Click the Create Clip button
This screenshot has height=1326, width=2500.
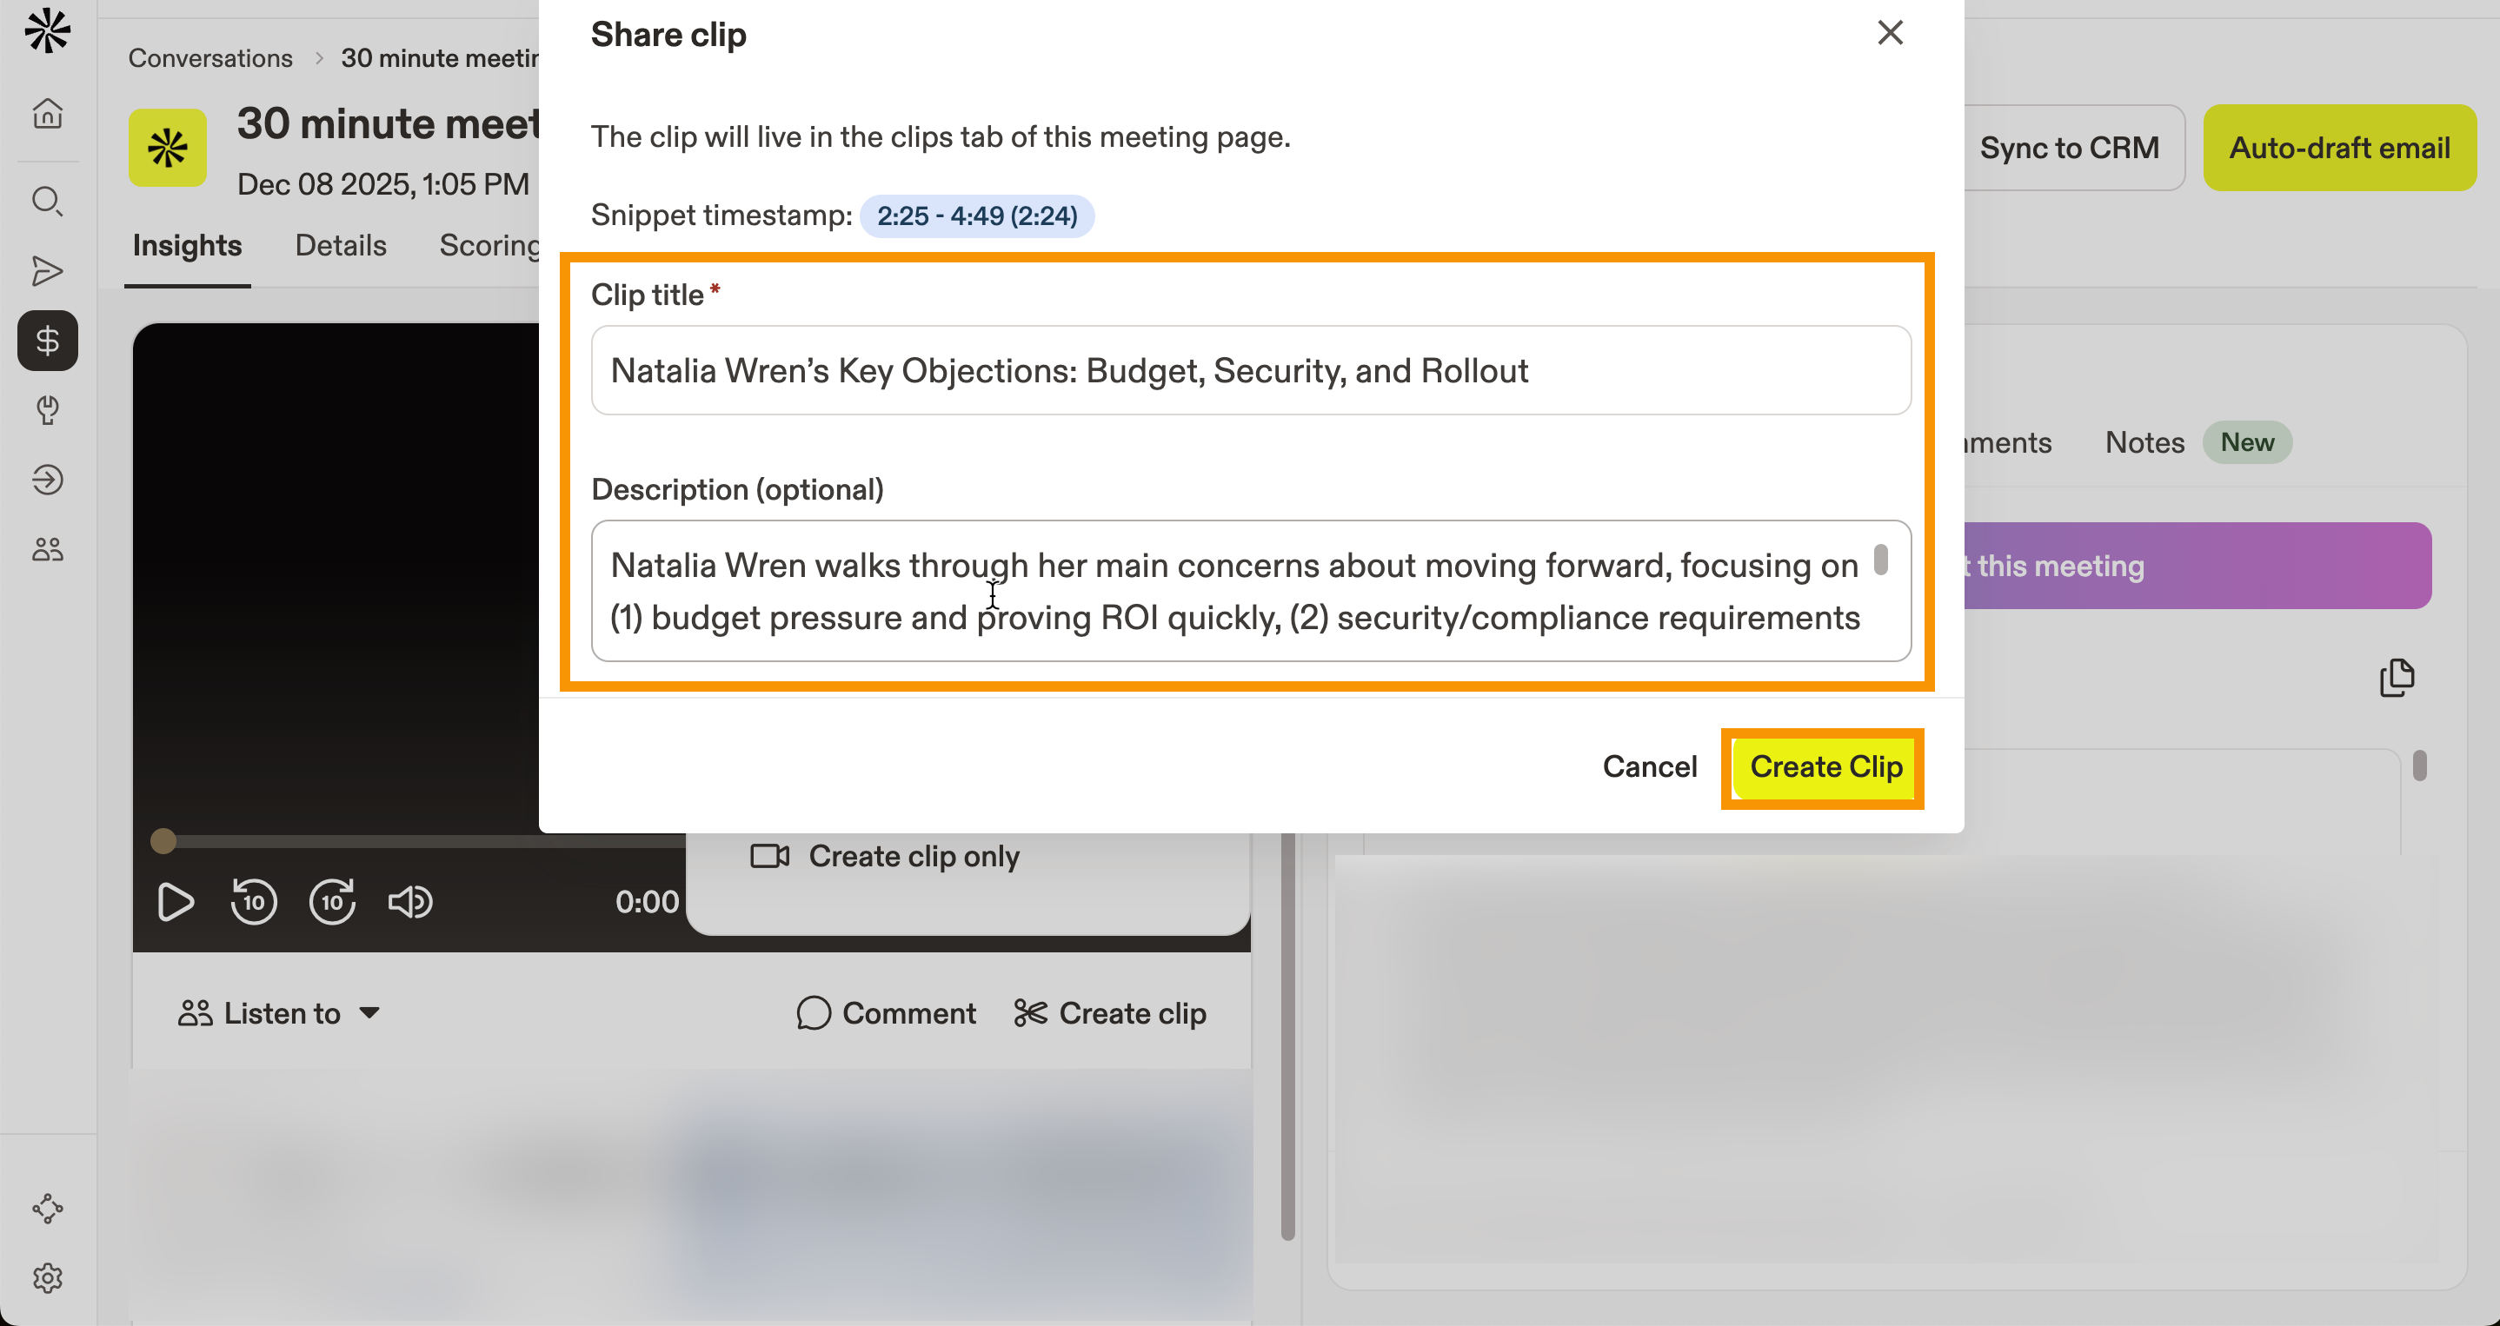1825,767
